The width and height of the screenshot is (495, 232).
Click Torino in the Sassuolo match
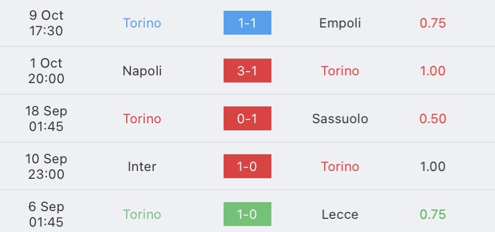pos(142,118)
